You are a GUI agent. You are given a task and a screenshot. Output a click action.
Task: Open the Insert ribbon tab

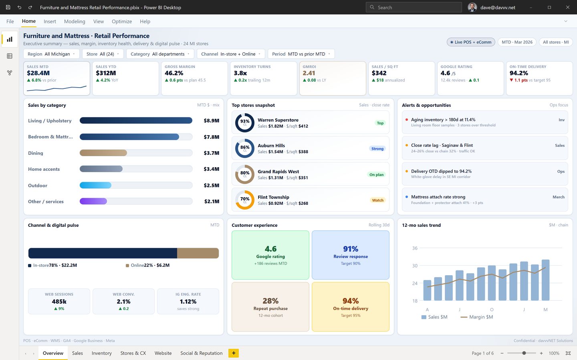click(50, 22)
